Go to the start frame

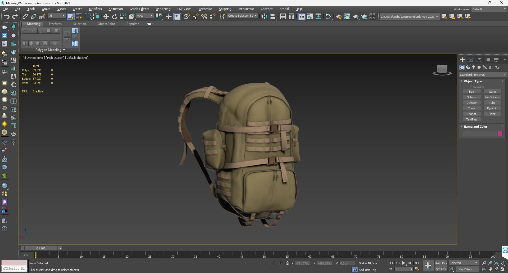[390, 263]
